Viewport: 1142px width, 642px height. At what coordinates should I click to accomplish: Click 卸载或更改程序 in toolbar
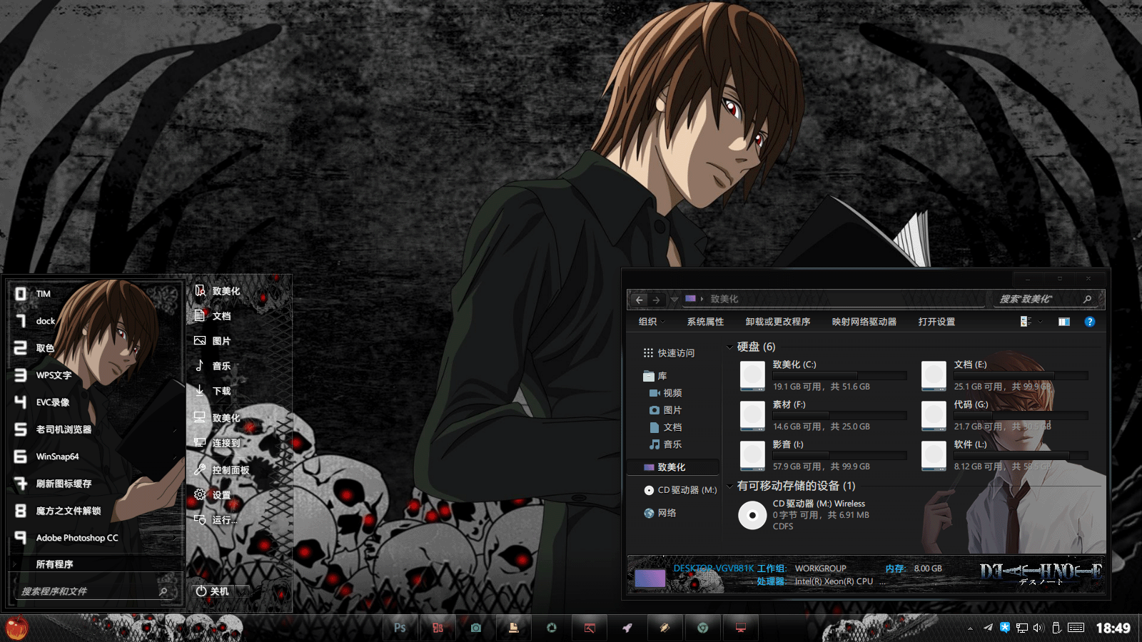pyautogui.click(x=778, y=322)
